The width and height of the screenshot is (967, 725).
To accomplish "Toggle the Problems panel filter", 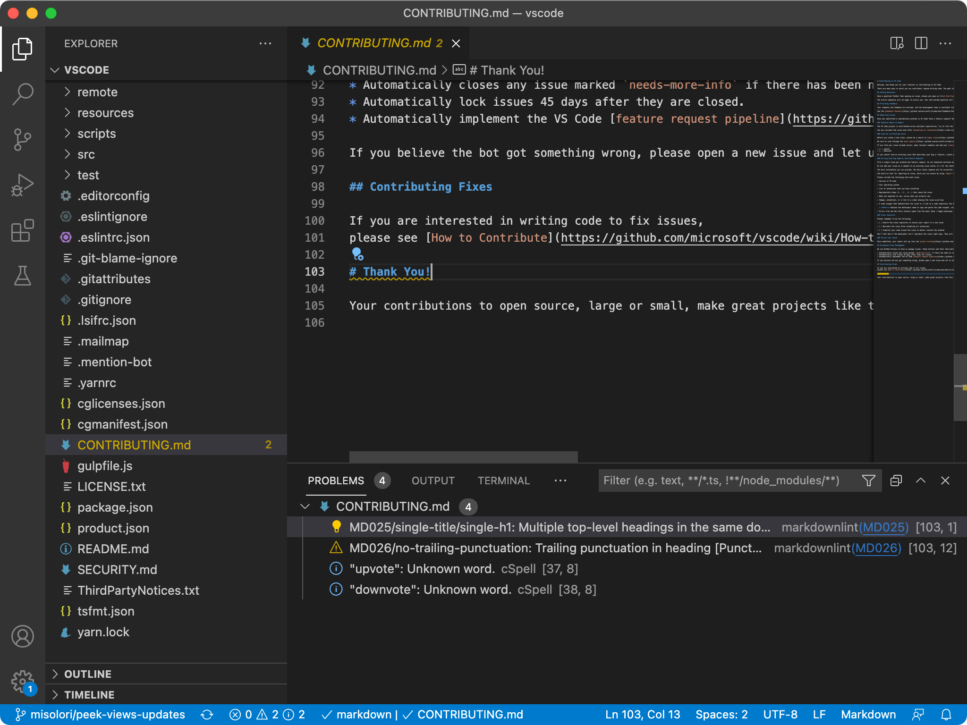I will coord(868,481).
